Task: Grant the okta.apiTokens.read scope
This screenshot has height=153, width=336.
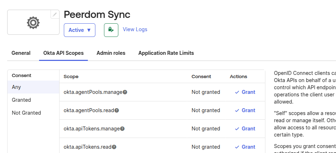Action: [x=245, y=147]
